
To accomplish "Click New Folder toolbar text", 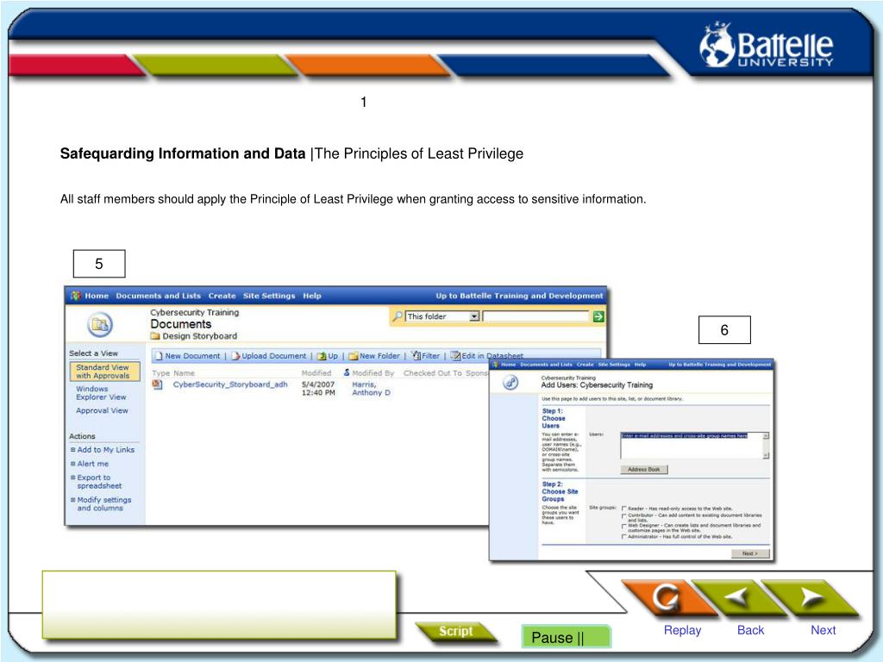I will [x=379, y=356].
